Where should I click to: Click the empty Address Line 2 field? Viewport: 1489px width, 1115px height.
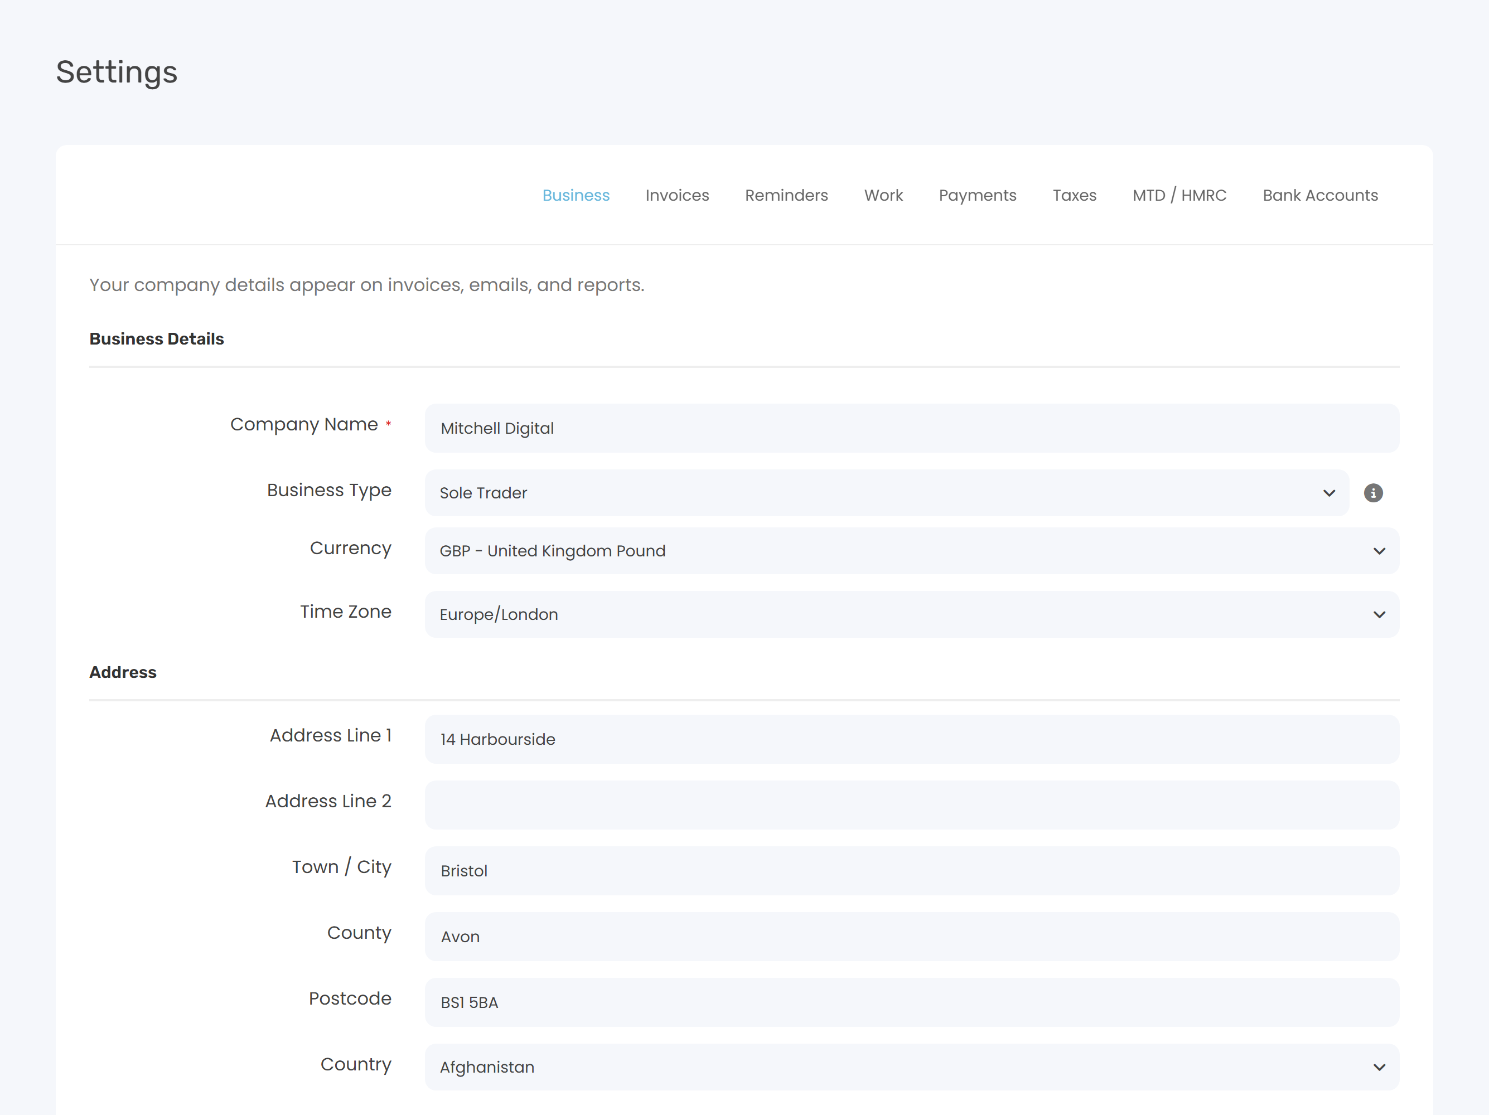click(912, 805)
